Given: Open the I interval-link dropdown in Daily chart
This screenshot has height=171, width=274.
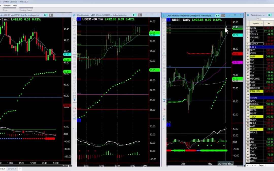Looking at the screenshot, I should (x=223, y=15).
